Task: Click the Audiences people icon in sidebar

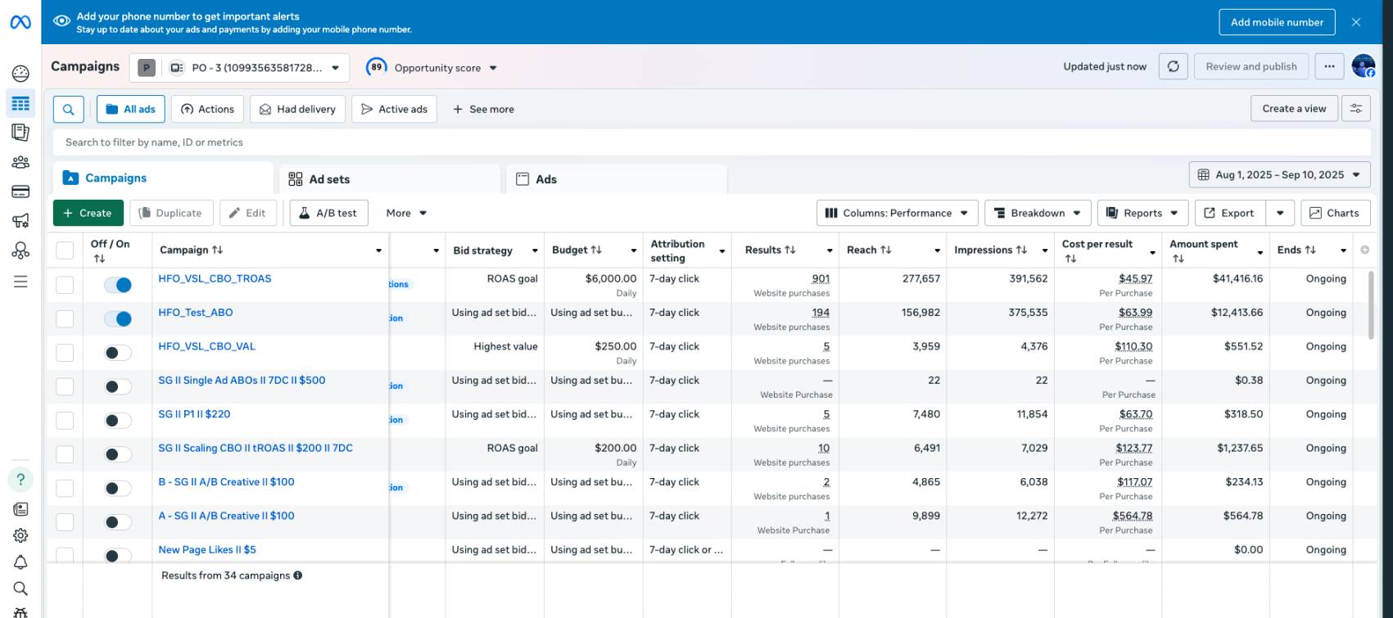Action: click(x=20, y=162)
